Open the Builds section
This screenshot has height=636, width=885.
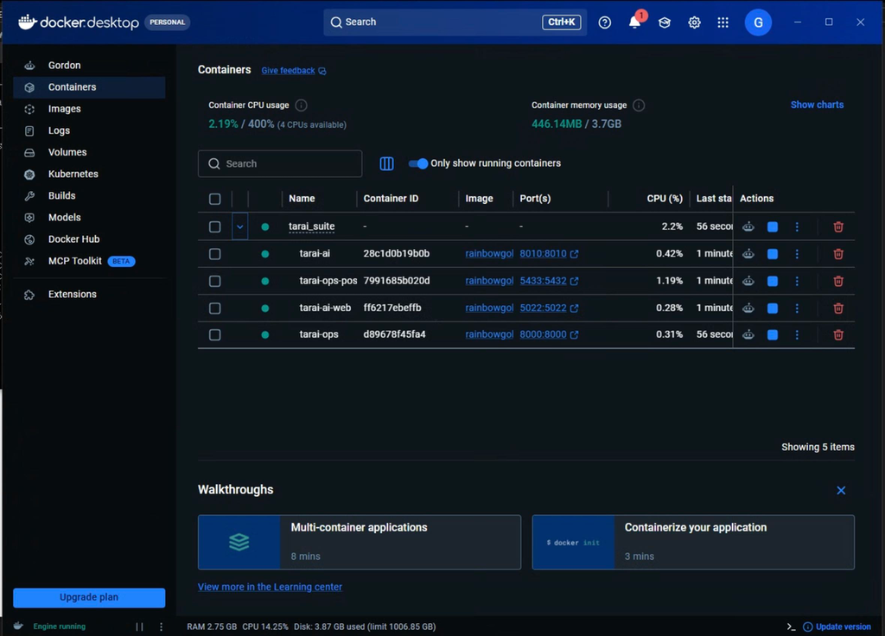pyautogui.click(x=89, y=196)
